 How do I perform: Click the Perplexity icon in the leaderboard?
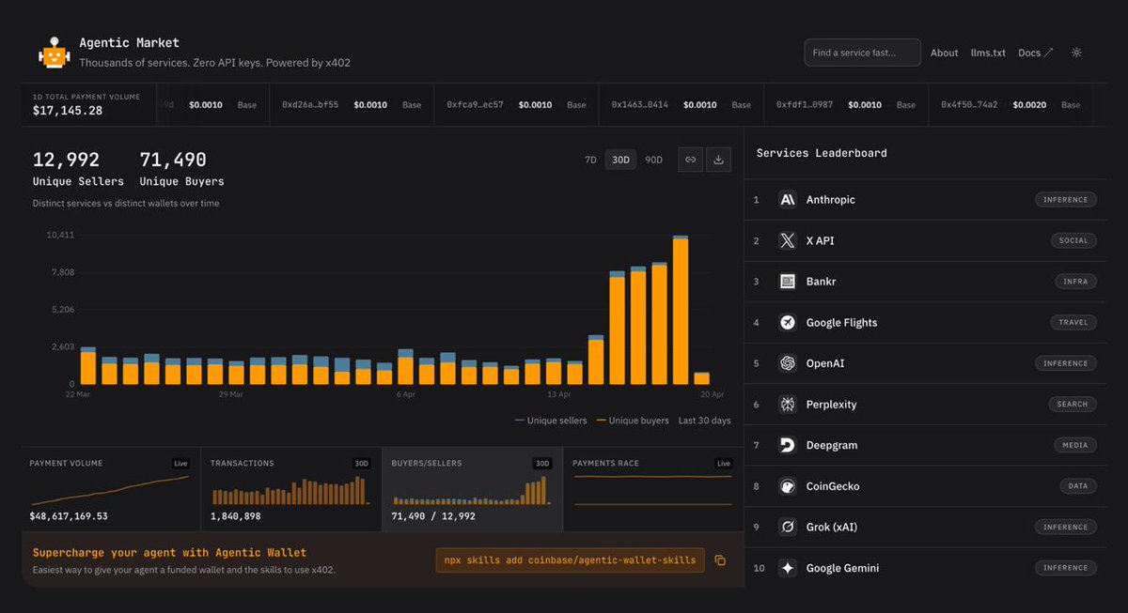coord(787,404)
